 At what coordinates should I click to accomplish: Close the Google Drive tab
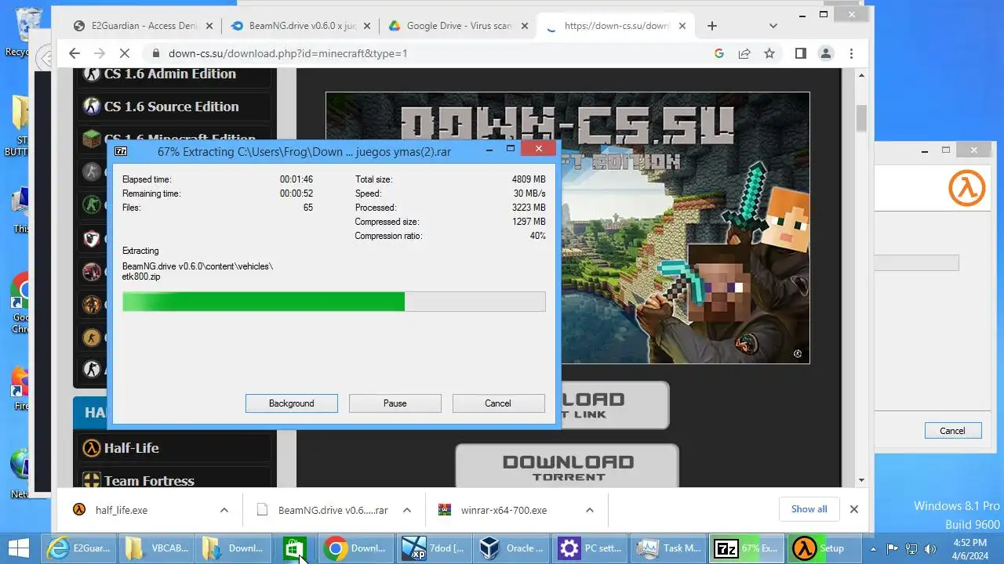click(x=524, y=26)
